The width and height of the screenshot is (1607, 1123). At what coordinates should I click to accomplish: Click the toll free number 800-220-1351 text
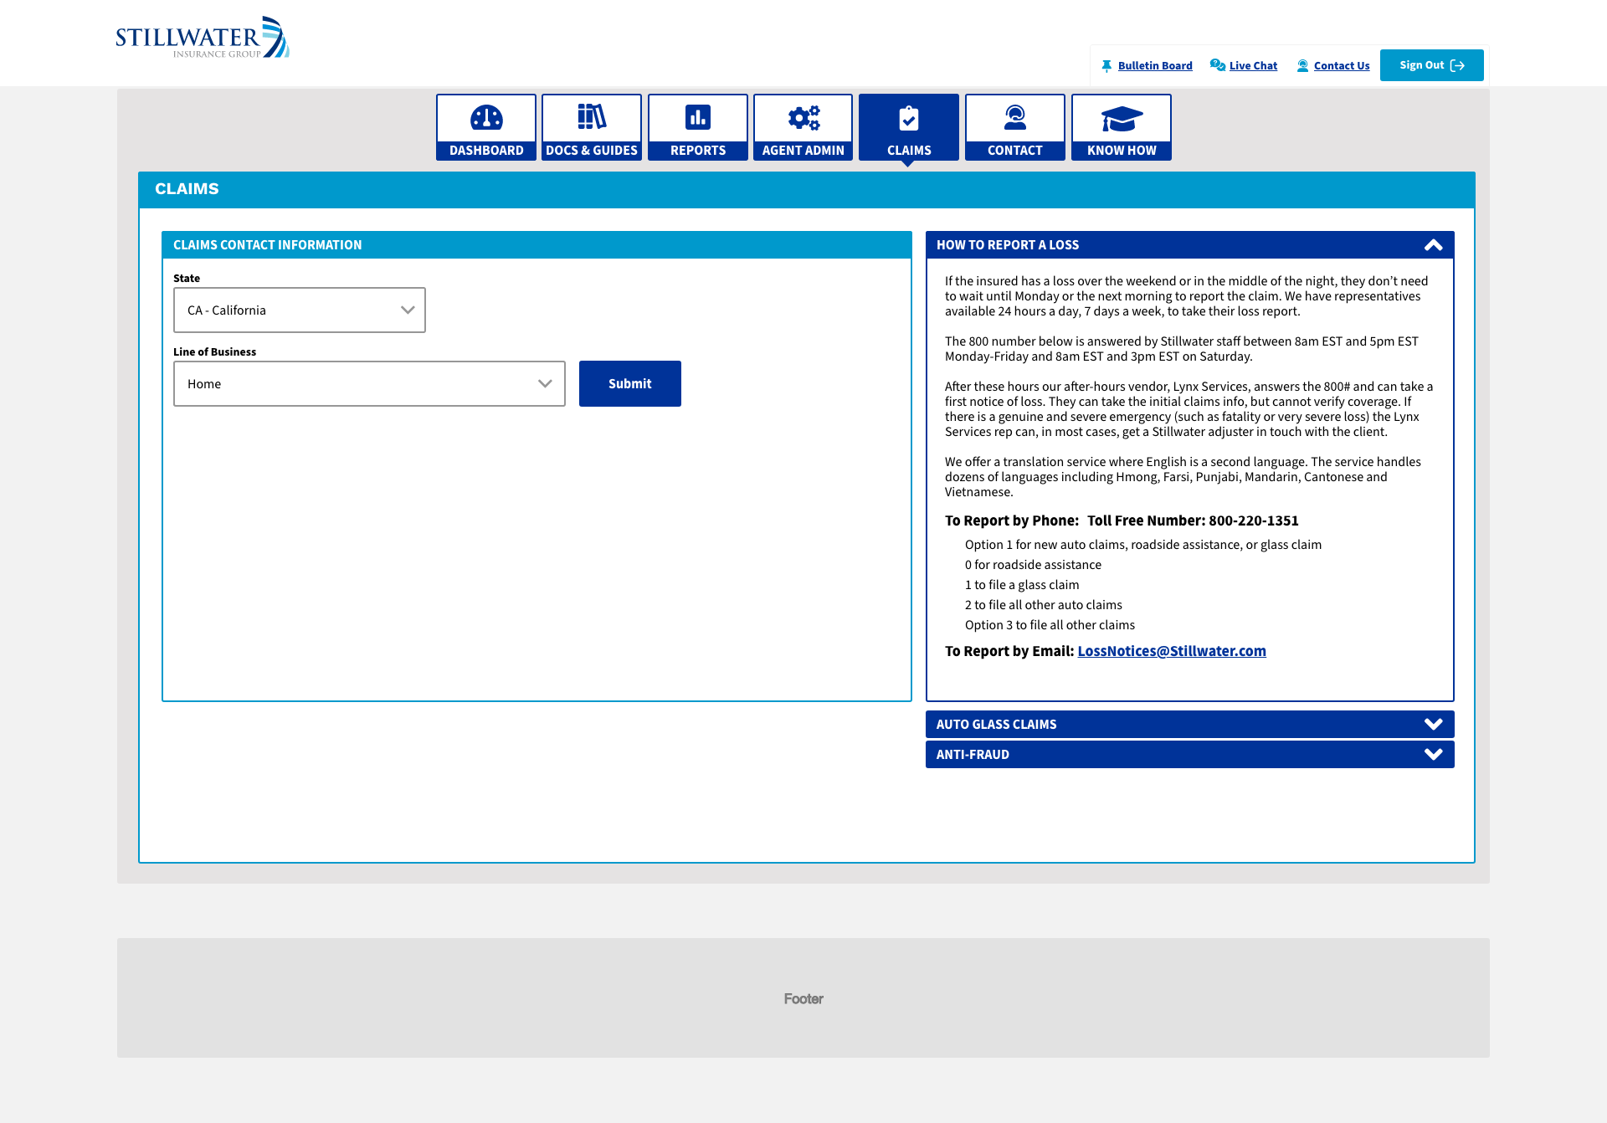pyautogui.click(x=1254, y=520)
